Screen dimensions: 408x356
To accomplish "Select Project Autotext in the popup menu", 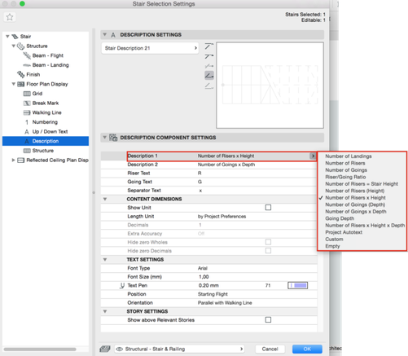I will point(344,232).
